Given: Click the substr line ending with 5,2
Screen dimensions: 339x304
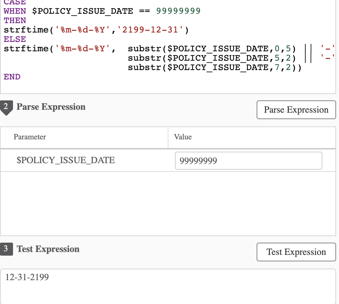Looking at the screenshot, I should (211, 58).
